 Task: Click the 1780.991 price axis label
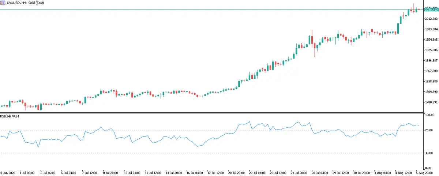[x=431, y=102]
